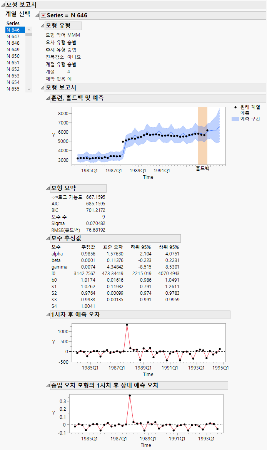Click the orange 홀드백 region in forecast plot
Image resolution: width=267 pixels, height=450 pixels.
coord(202,136)
